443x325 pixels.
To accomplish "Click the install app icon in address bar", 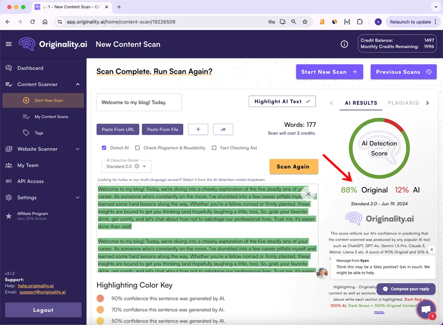I will coord(282,22).
